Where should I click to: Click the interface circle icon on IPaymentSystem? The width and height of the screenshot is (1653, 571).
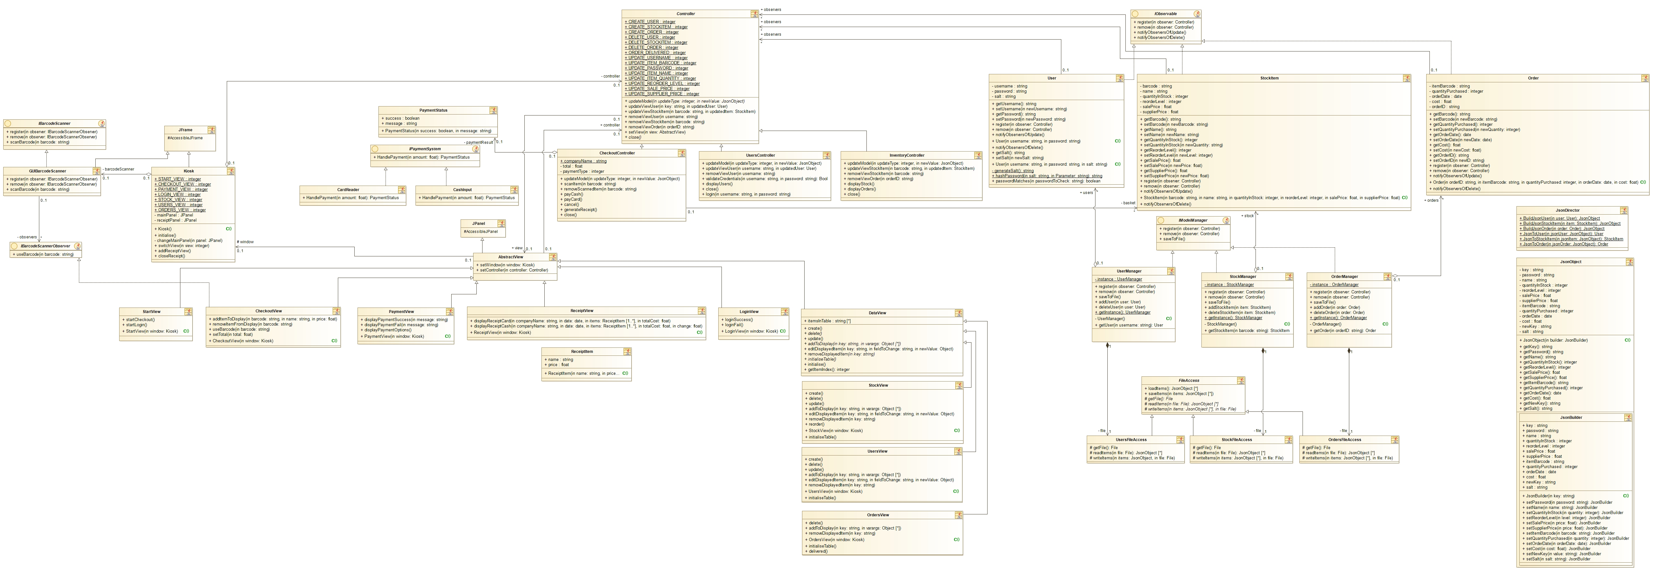click(375, 149)
